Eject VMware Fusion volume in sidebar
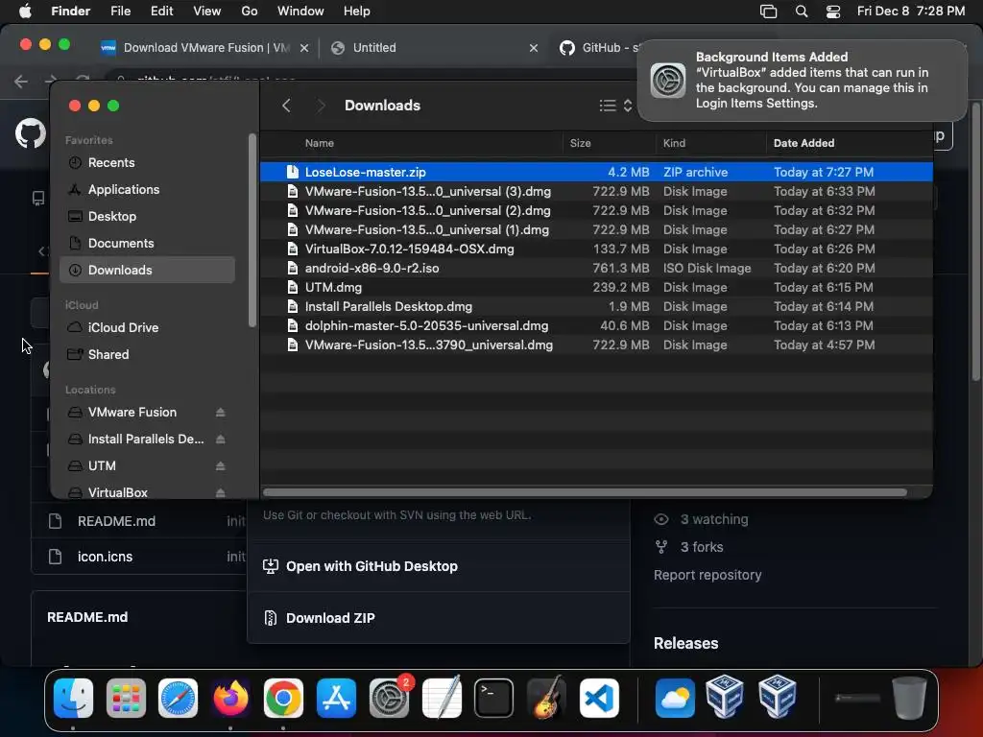Screen dimensions: 983x737 click(x=220, y=413)
